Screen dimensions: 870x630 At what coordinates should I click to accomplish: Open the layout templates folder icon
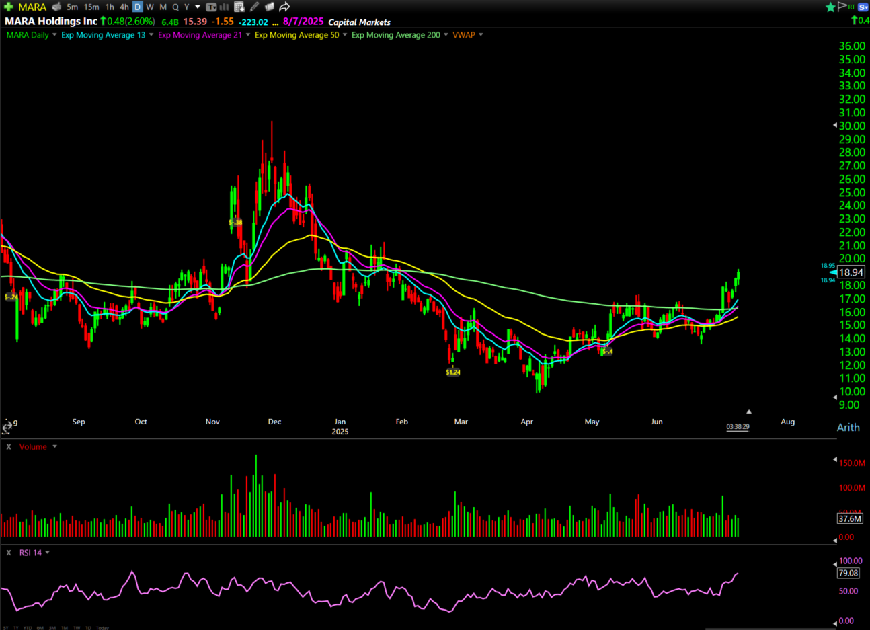coord(269,7)
